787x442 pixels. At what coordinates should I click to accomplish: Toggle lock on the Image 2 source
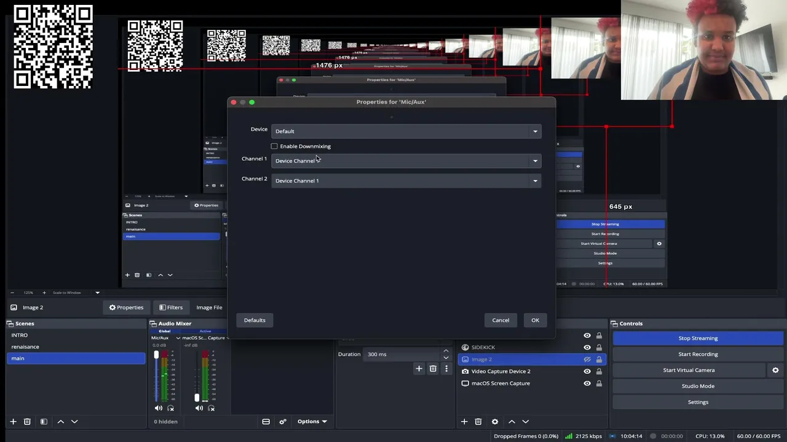pyautogui.click(x=599, y=360)
